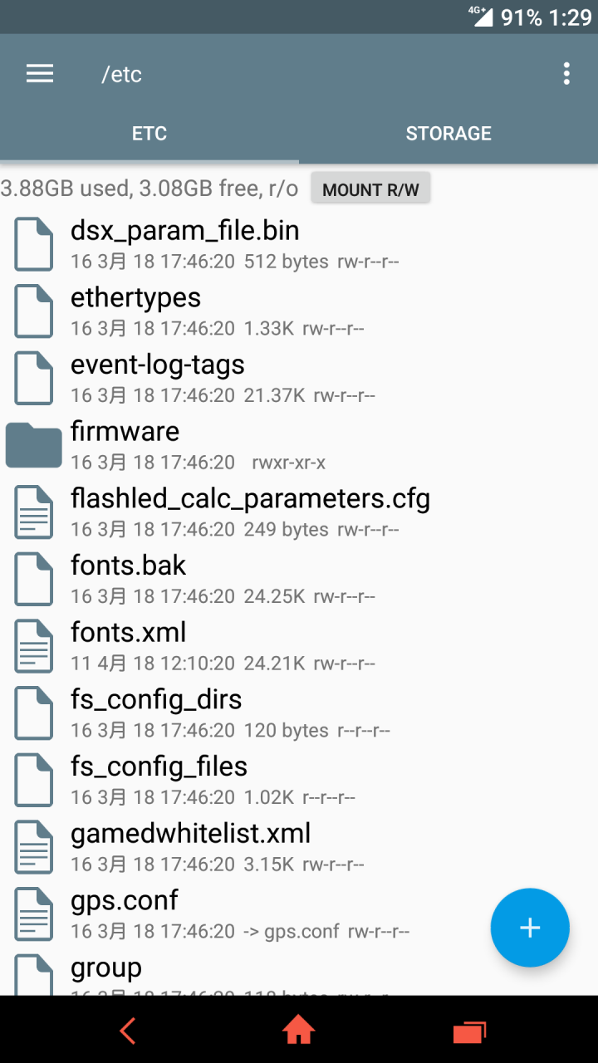The image size is (598, 1063).
Task: Switch to the STORAGE tab
Action: click(448, 133)
